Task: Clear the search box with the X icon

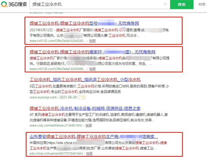Action: tap(165, 4)
